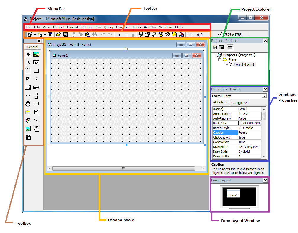
Task: Open the Object Browser from the toolbar
Action: 161,35
